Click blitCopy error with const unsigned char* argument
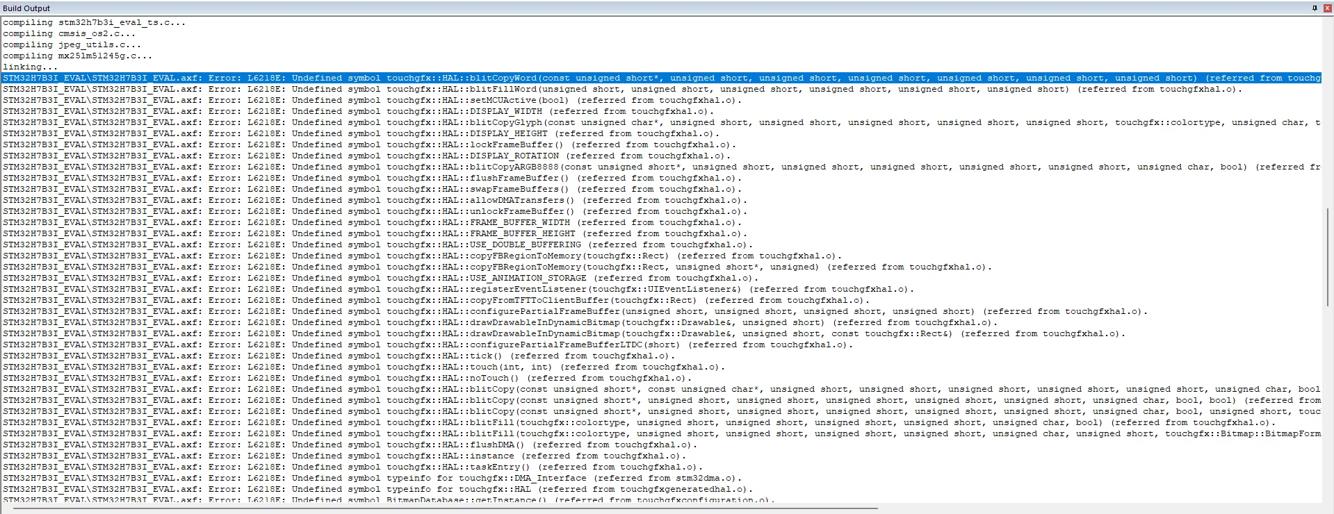 tap(661, 389)
